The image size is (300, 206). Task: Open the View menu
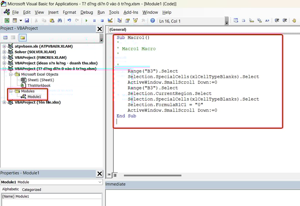(39, 12)
